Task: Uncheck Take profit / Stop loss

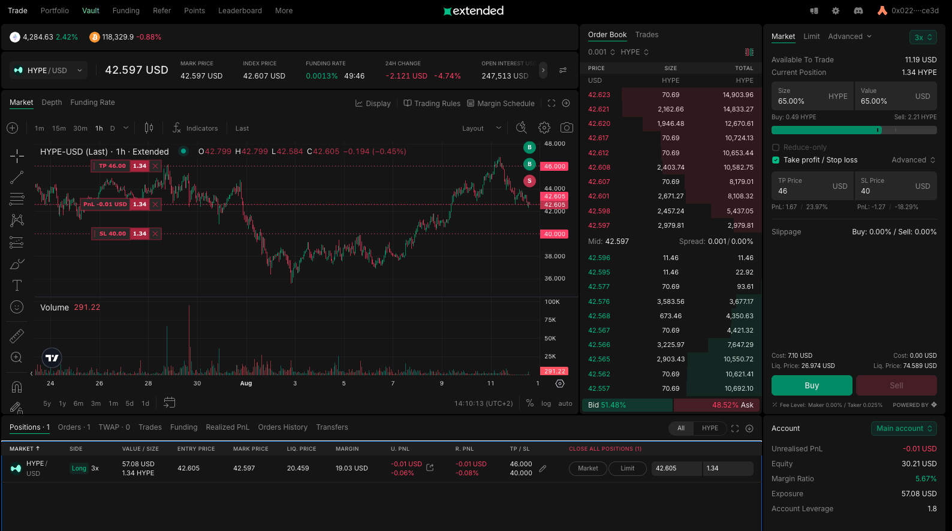Action: [x=776, y=160]
